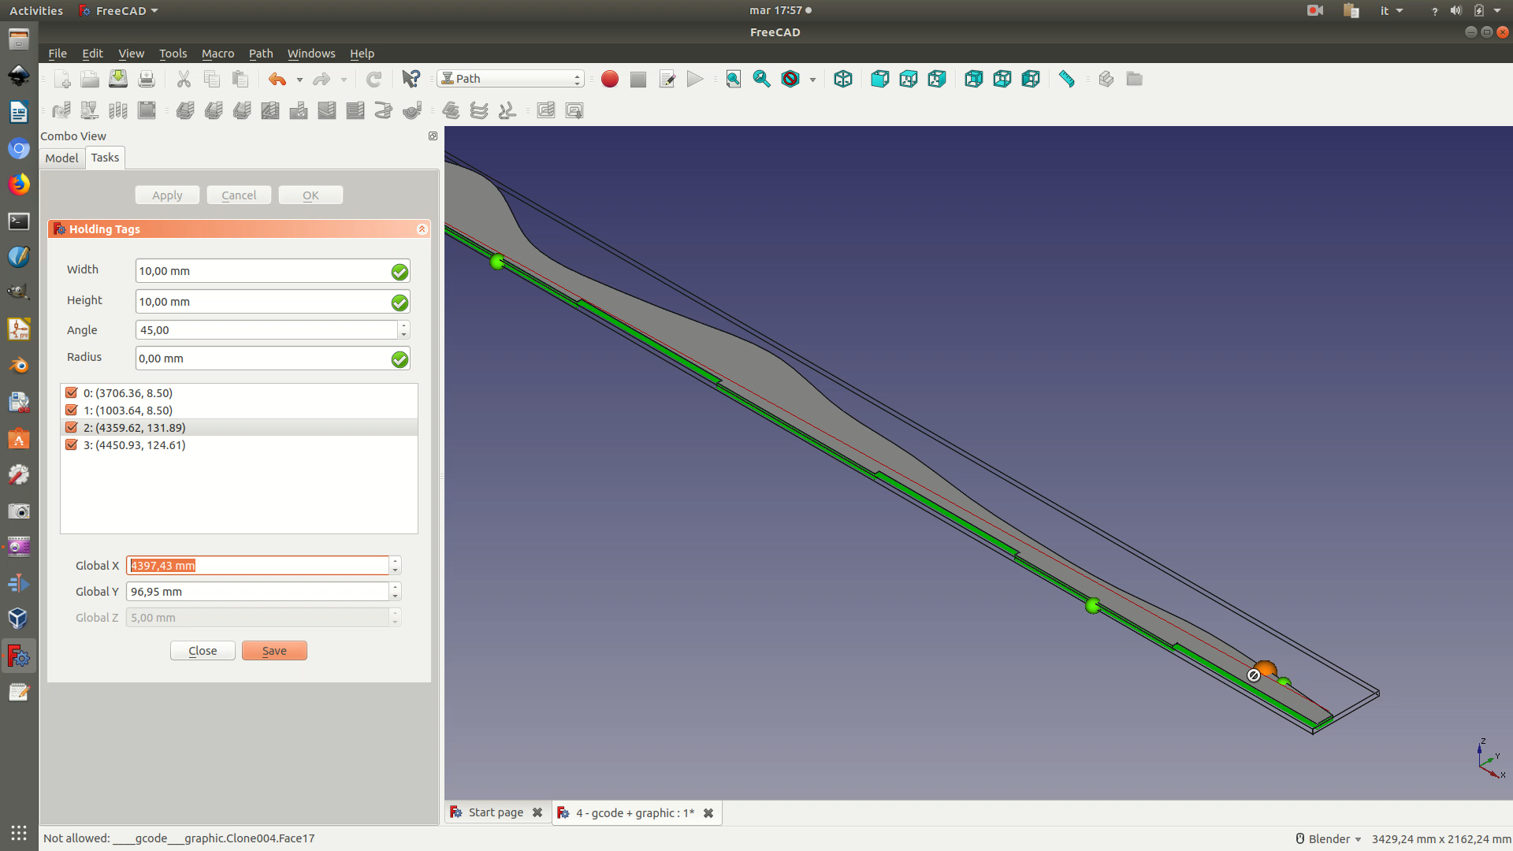1513x851 pixels.
Task: Click the Angle spinner arrows
Action: click(x=403, y=330)
